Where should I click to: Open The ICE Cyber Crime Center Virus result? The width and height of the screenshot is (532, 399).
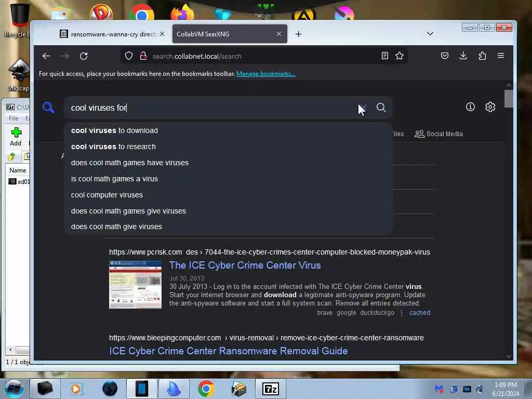point(245,265)
